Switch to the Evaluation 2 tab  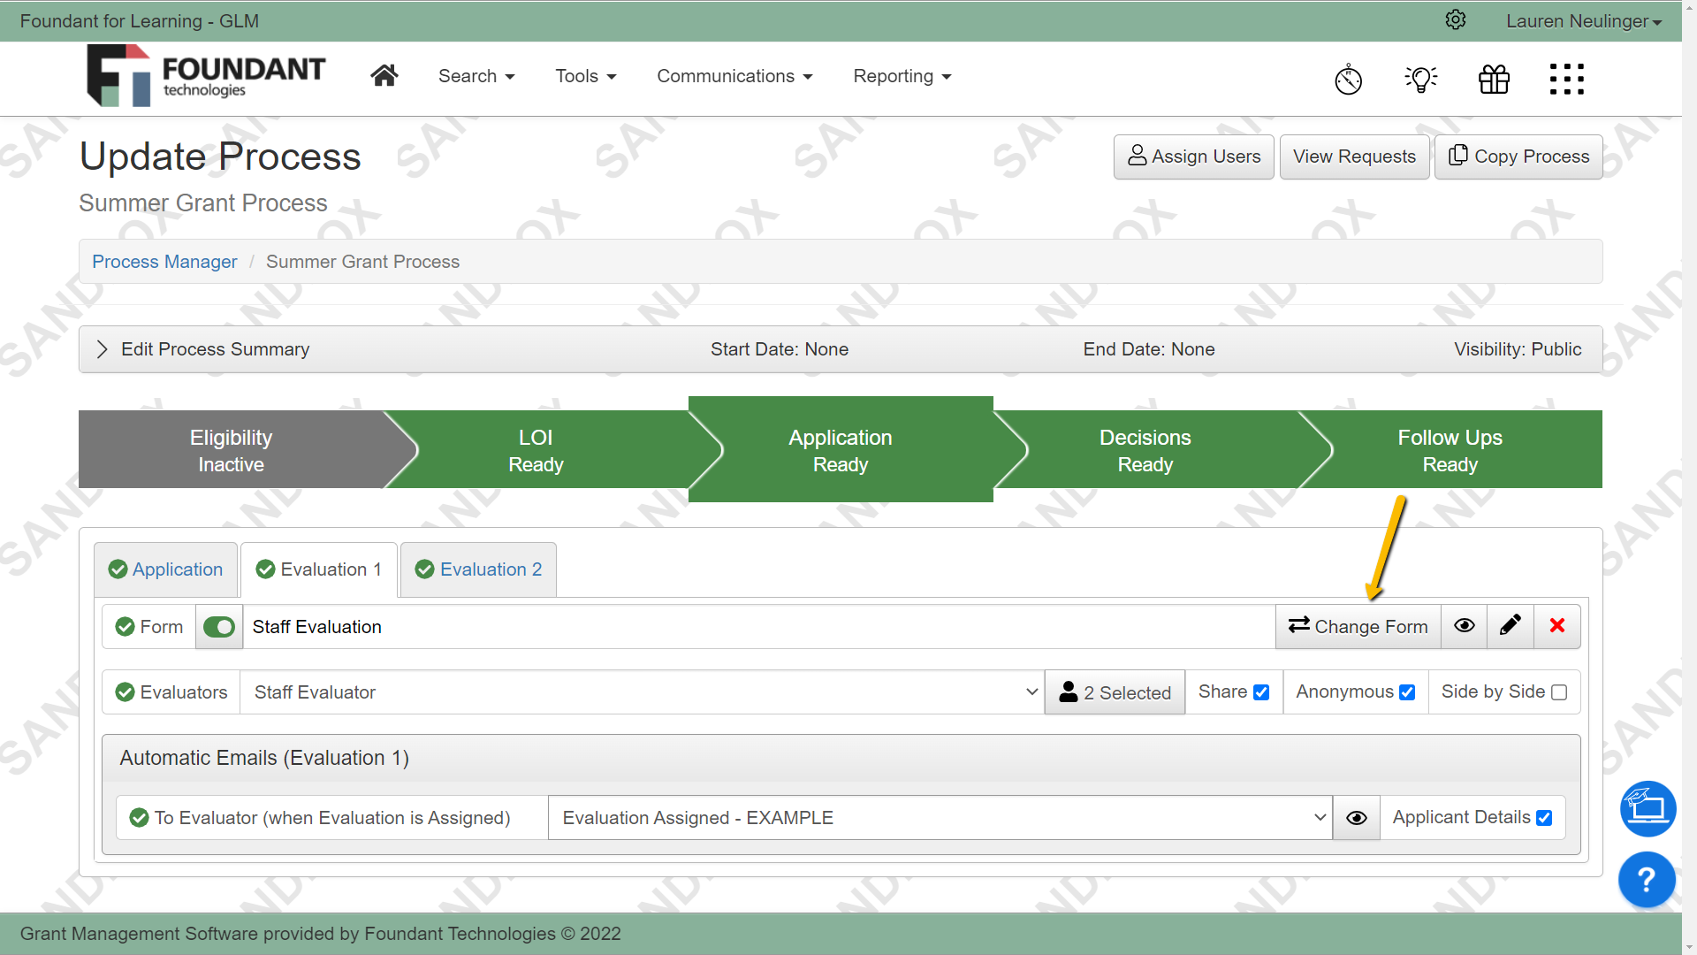[x=477, y=569]
